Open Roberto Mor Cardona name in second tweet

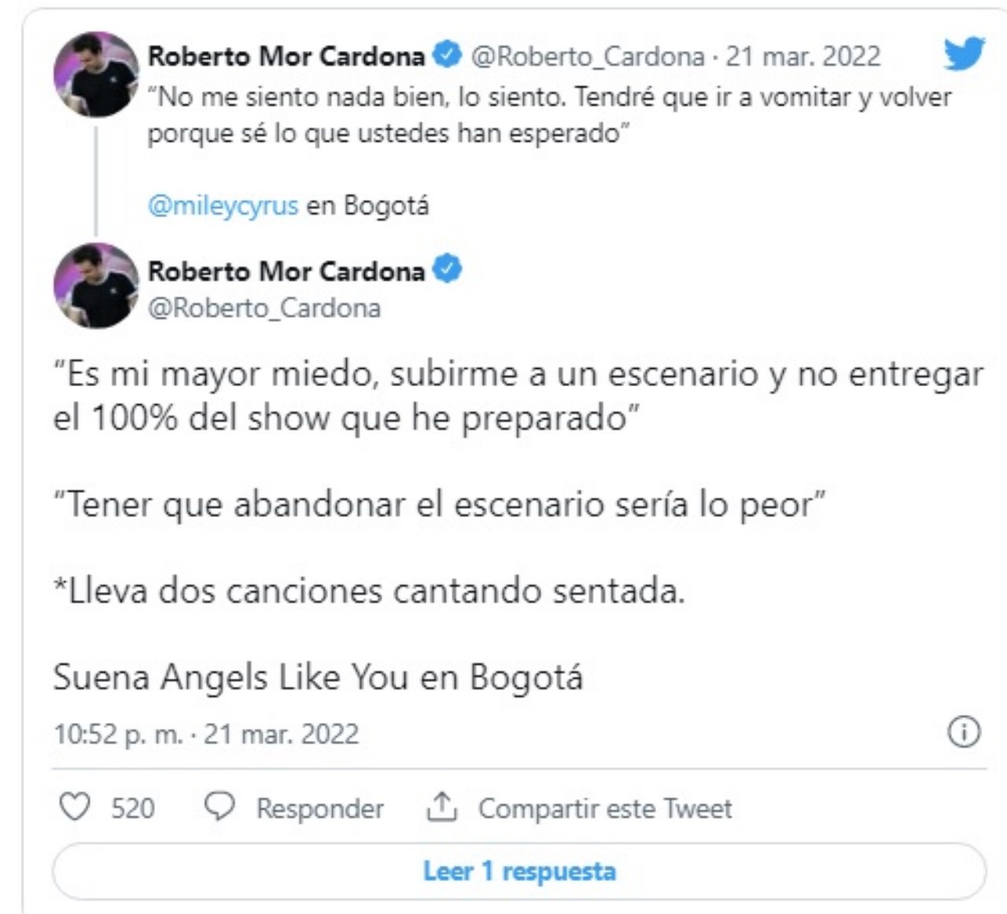pos(286,271)
